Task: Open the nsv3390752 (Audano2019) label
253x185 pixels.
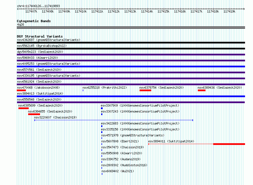Action: tap(121, 159)
